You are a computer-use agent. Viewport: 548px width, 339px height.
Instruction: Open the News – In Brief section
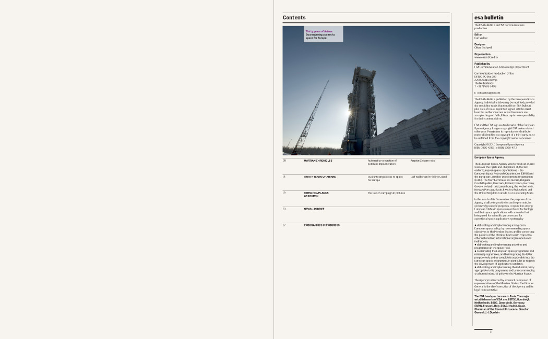(x=314, y=209)
